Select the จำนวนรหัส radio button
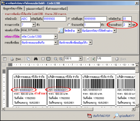 (x=69, y=25)
